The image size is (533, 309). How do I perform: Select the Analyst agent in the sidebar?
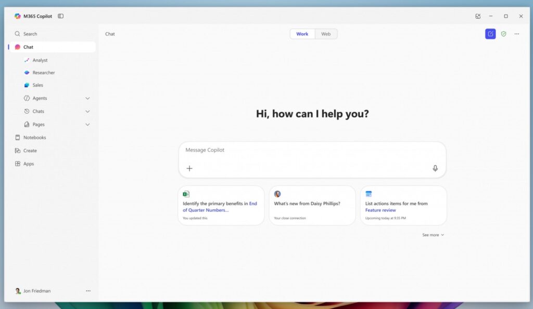[39, 60]
